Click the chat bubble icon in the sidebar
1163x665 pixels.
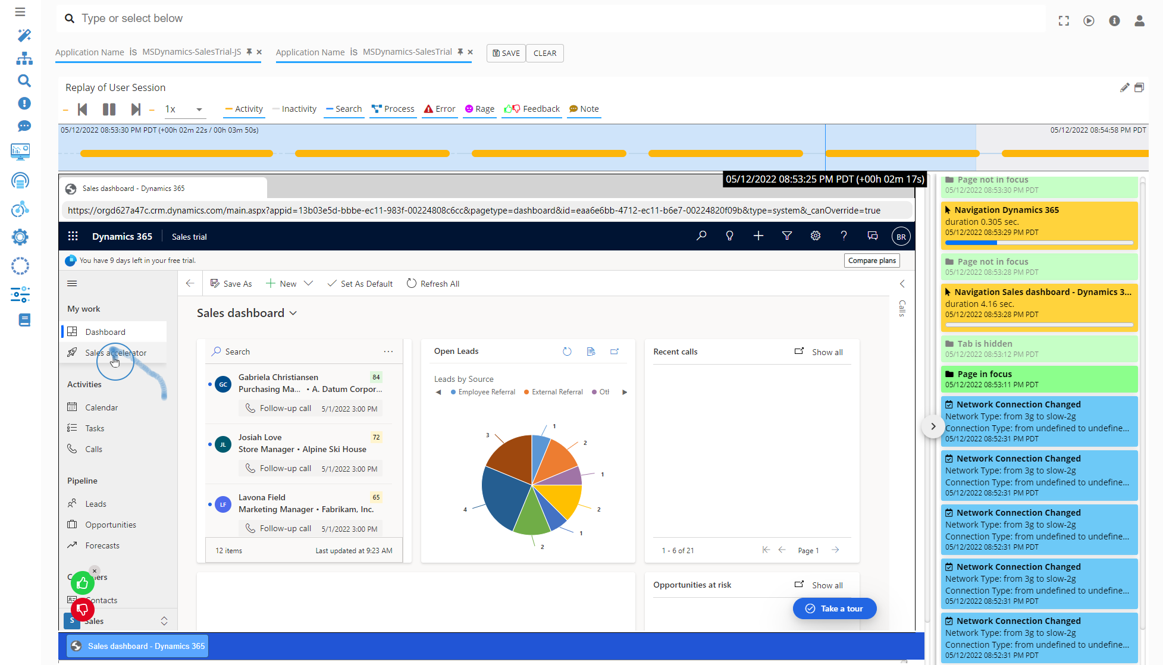pos(24,126)
